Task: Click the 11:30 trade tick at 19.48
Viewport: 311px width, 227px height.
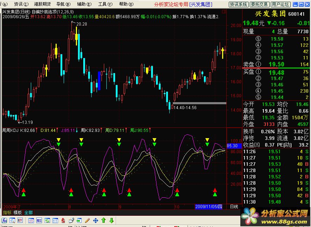Action: pos(276,202)
